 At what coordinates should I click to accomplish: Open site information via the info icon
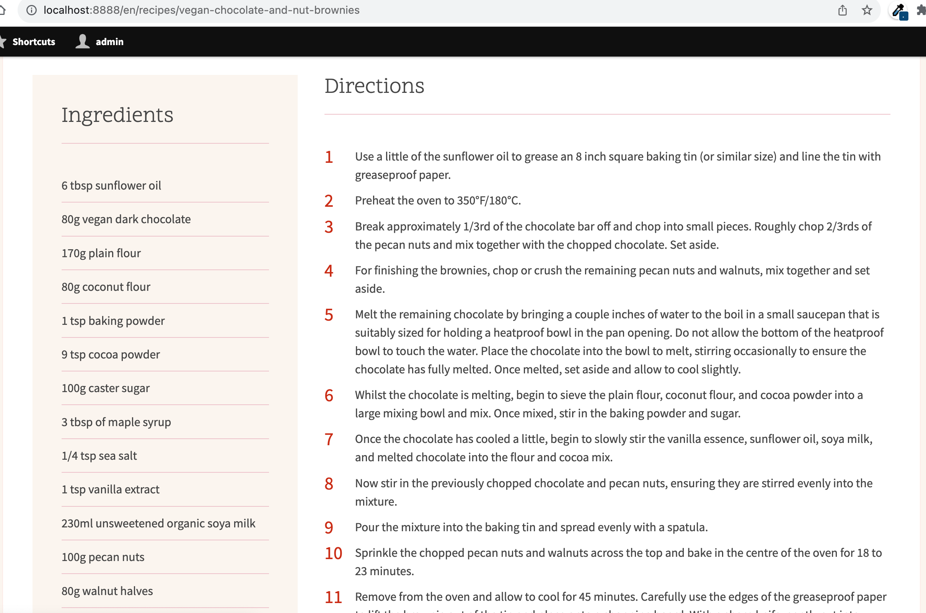(x=31, y=10)
